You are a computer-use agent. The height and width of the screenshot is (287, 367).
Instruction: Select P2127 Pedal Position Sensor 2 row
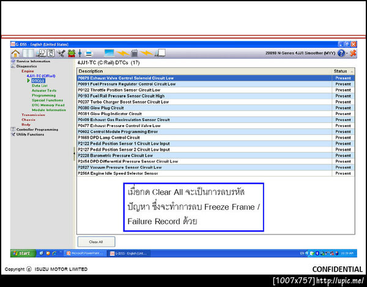point(215,150)
